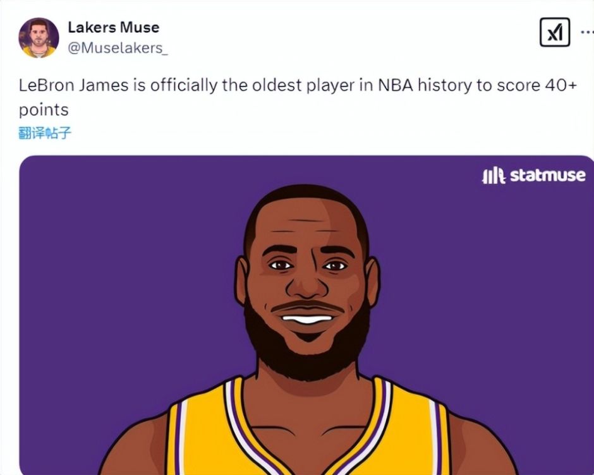Viewport: 594px width, 475px height.
Task: Click the statmuse wordmark in the image
Action: click(547, 175)
